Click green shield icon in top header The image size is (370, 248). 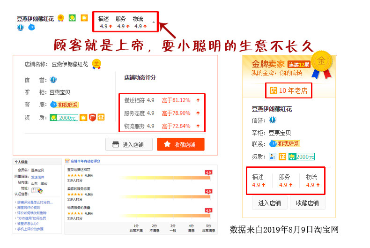click(72, 18)
